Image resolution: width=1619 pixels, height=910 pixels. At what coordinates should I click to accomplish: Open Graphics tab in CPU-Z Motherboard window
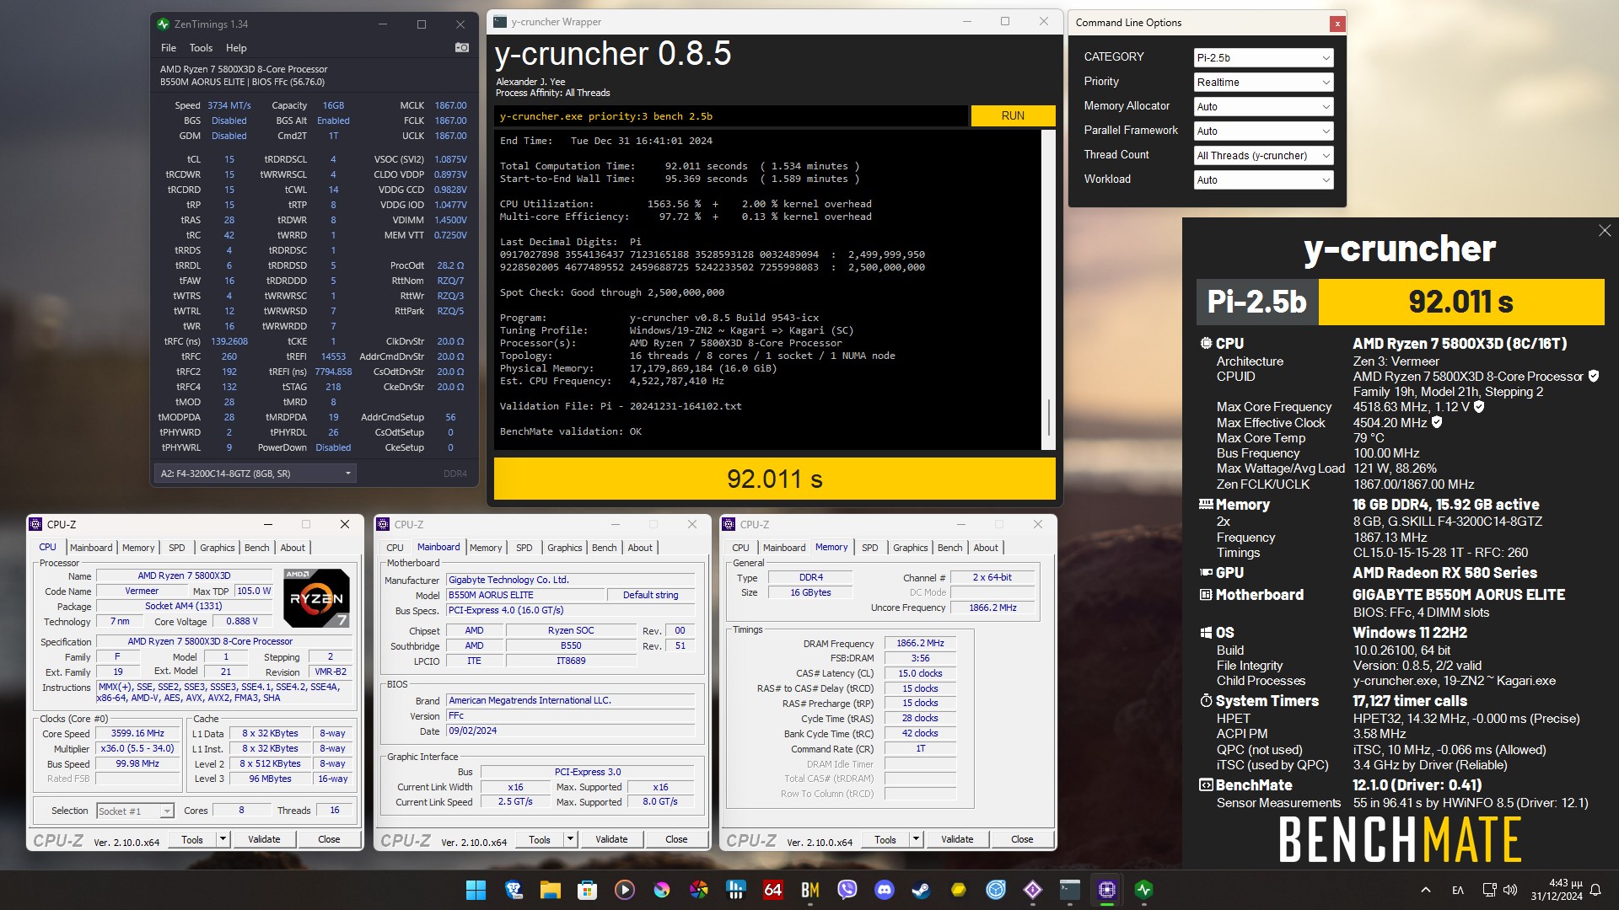564,548
